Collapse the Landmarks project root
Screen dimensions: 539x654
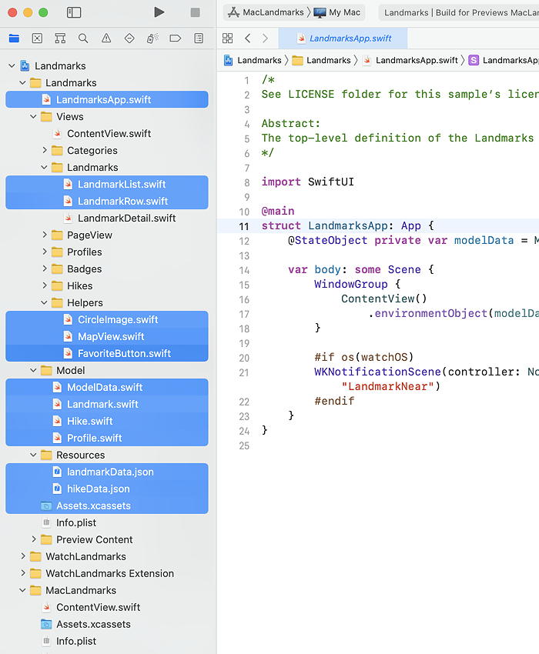tap(12, 66)
